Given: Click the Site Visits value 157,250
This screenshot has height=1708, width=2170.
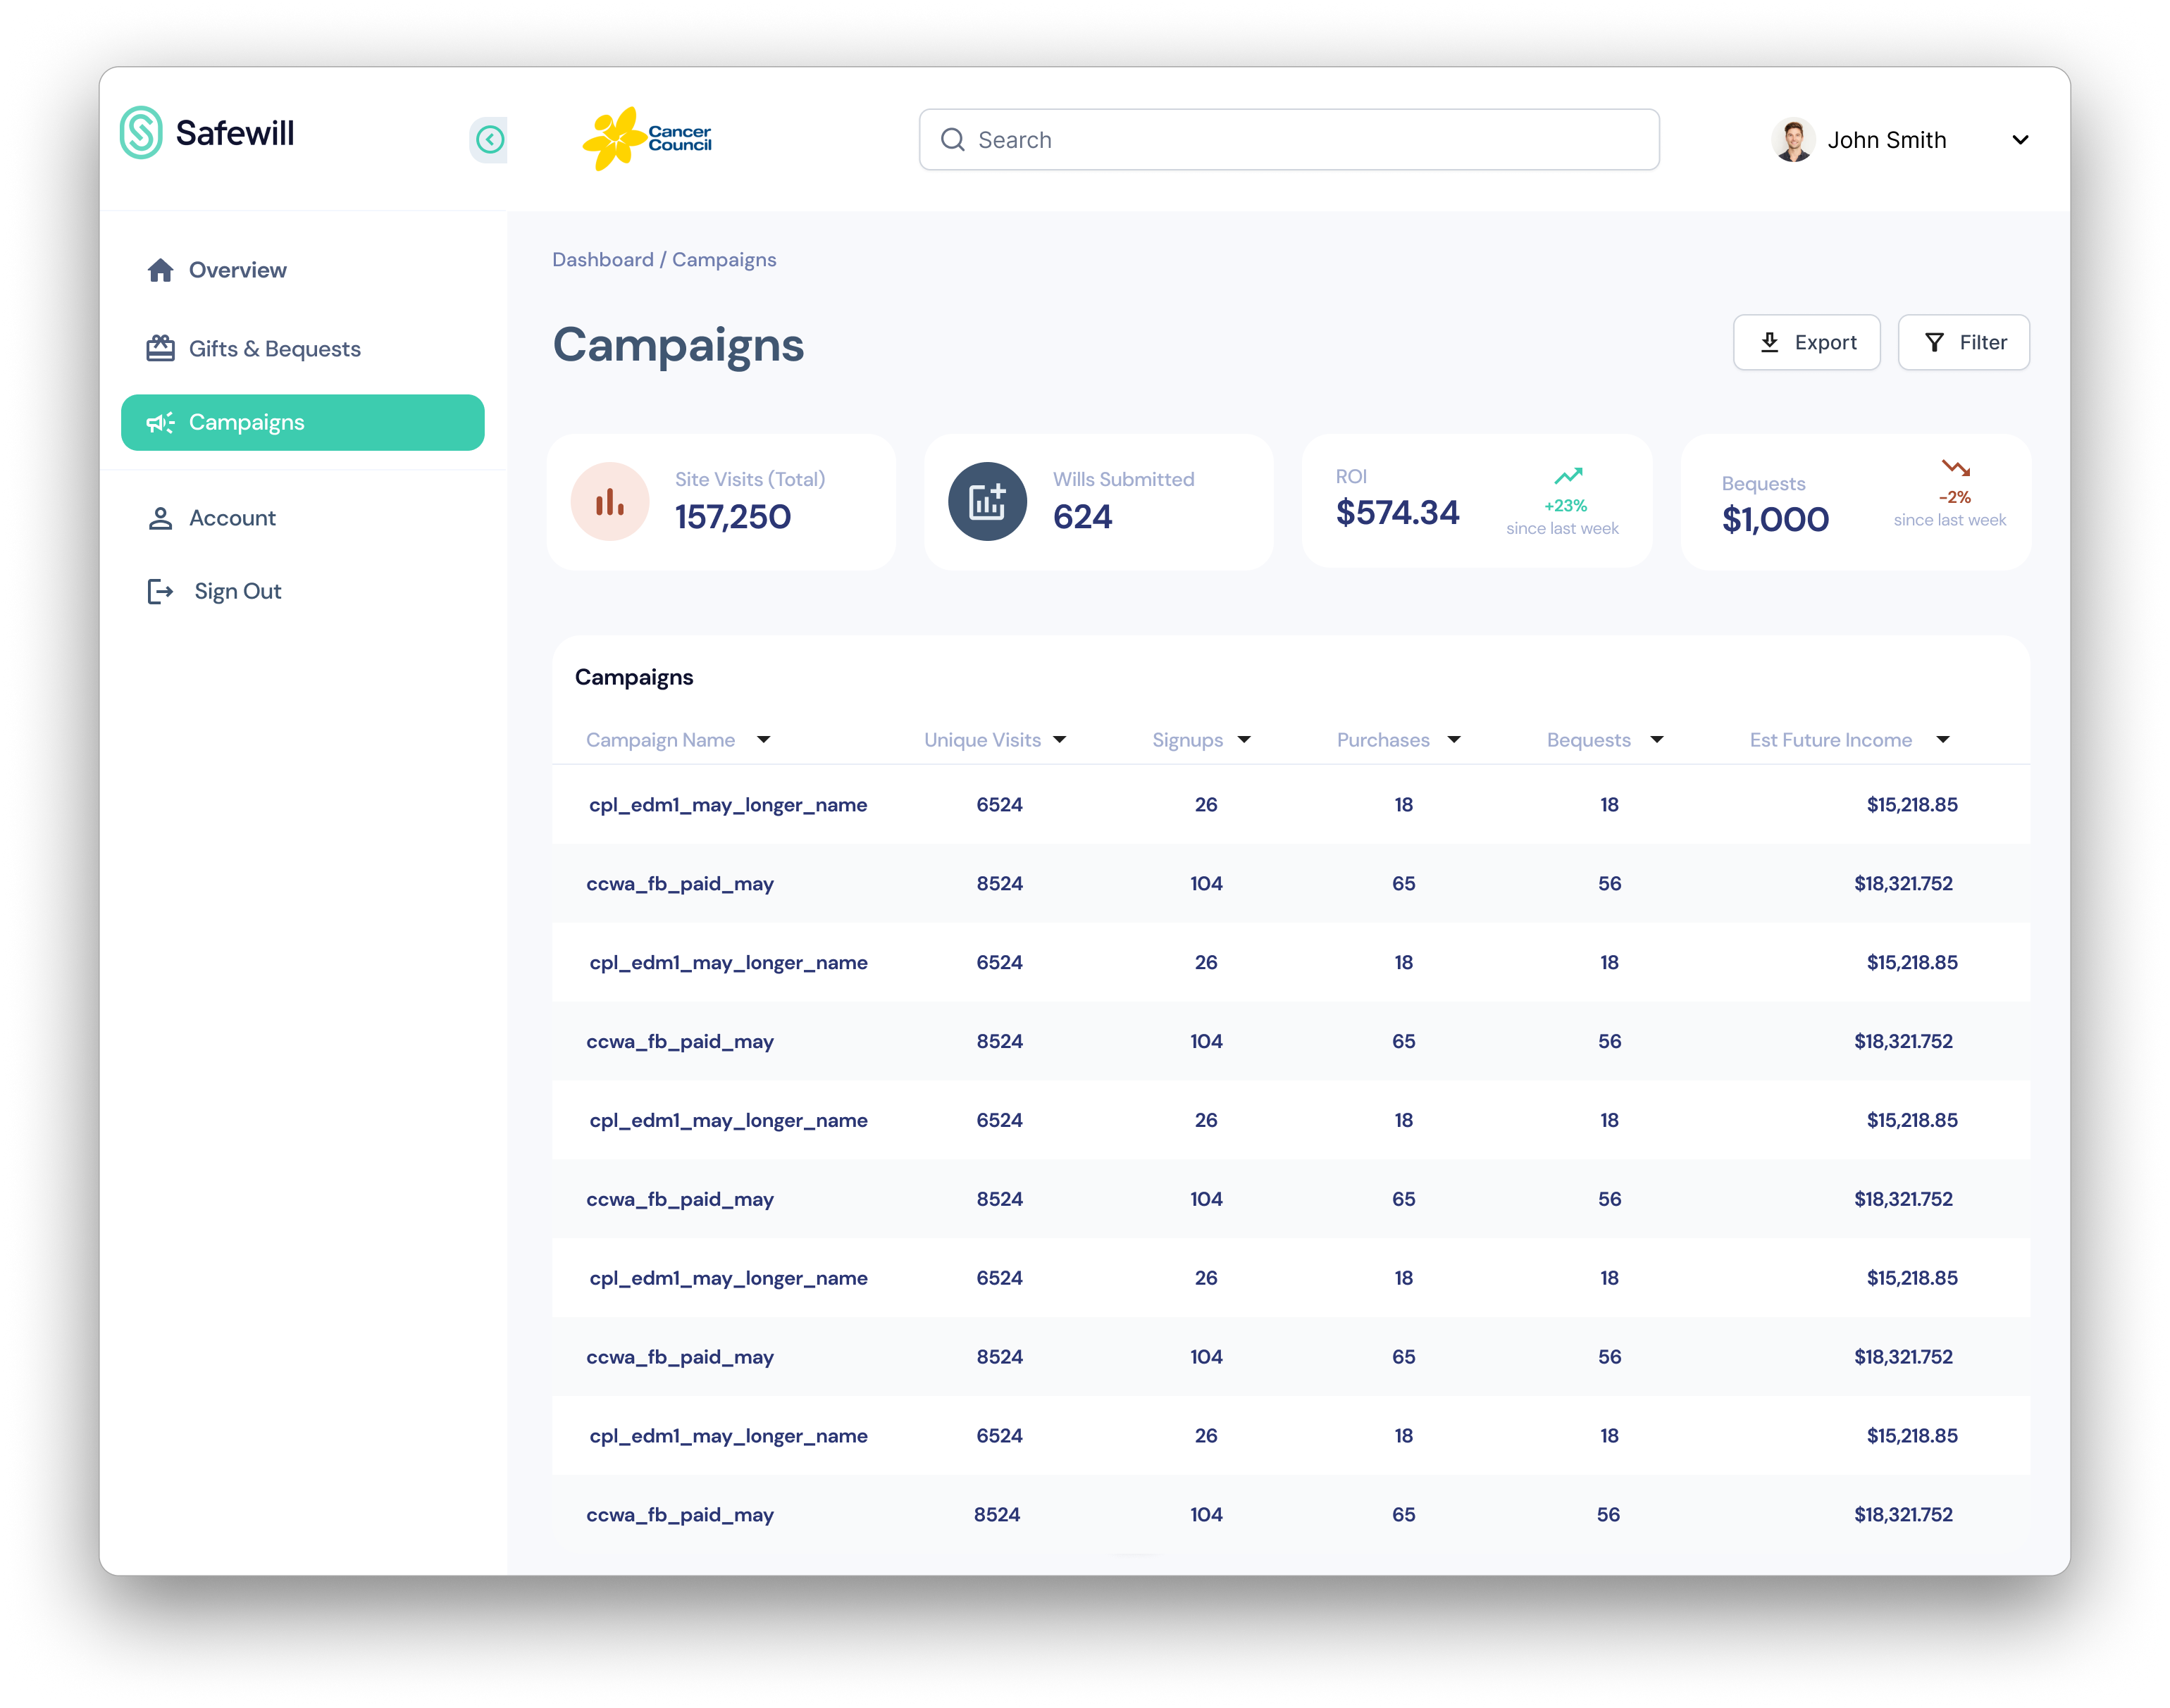Looking at the screenshot, I should tap(732, 517).
